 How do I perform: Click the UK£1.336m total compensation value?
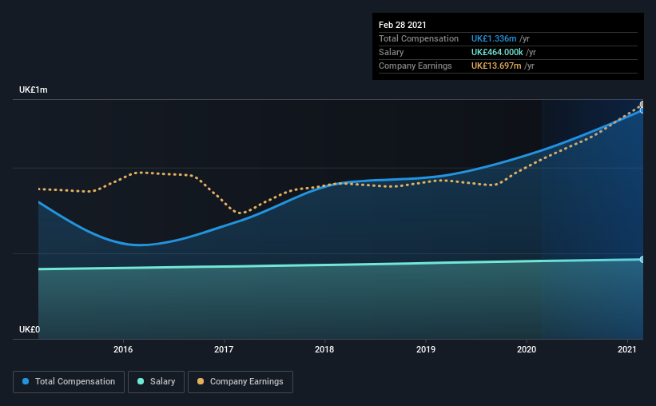494,38
